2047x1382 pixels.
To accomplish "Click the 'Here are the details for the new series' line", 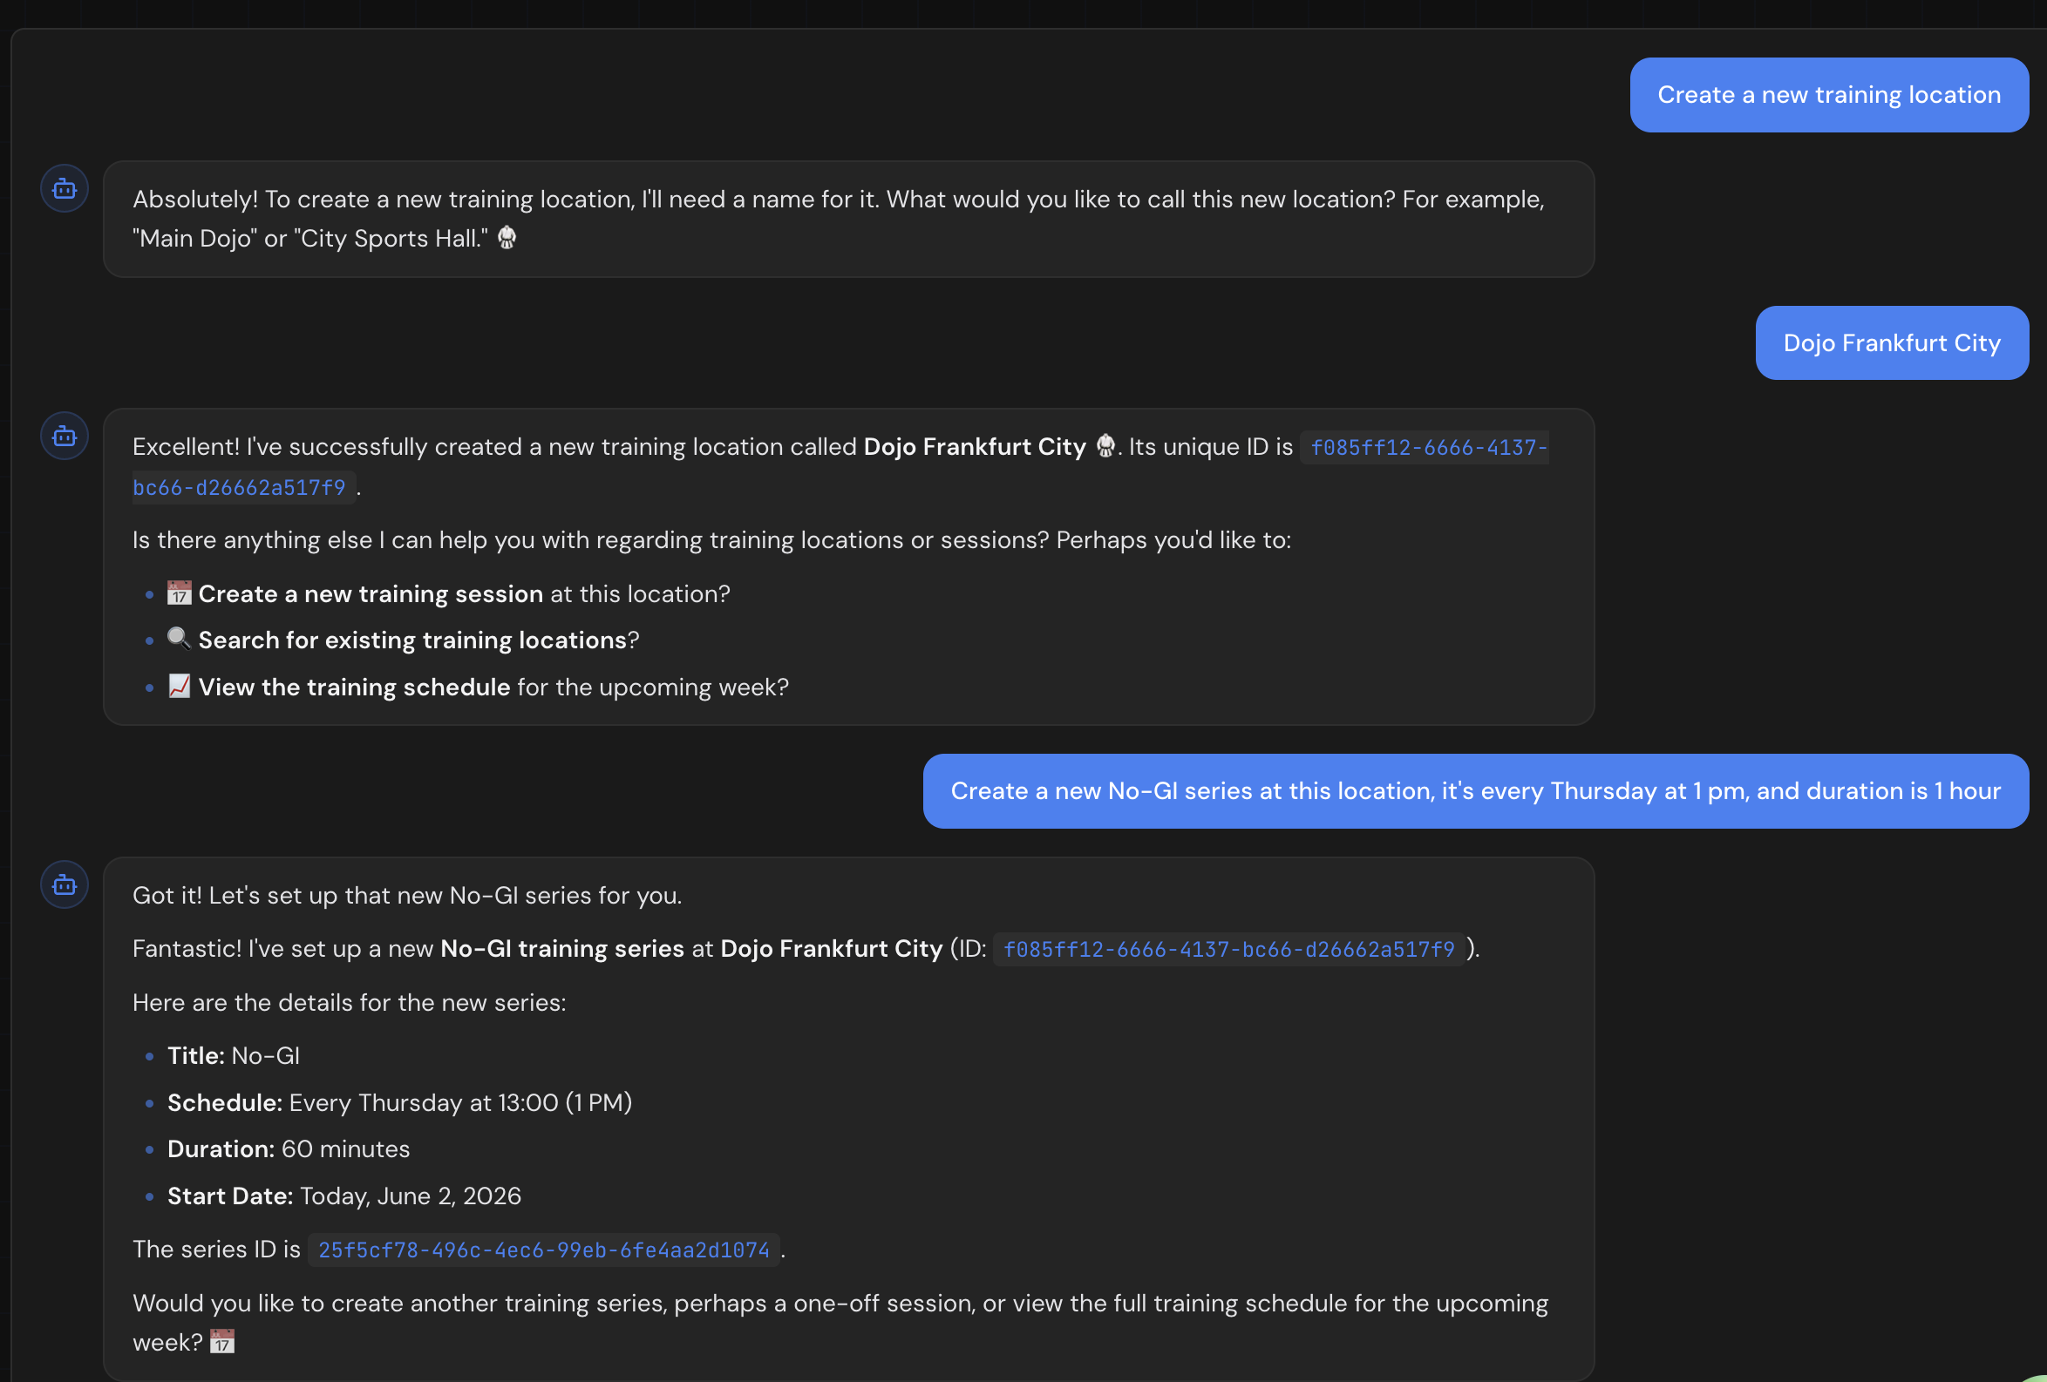I will tap(349, 1003).
